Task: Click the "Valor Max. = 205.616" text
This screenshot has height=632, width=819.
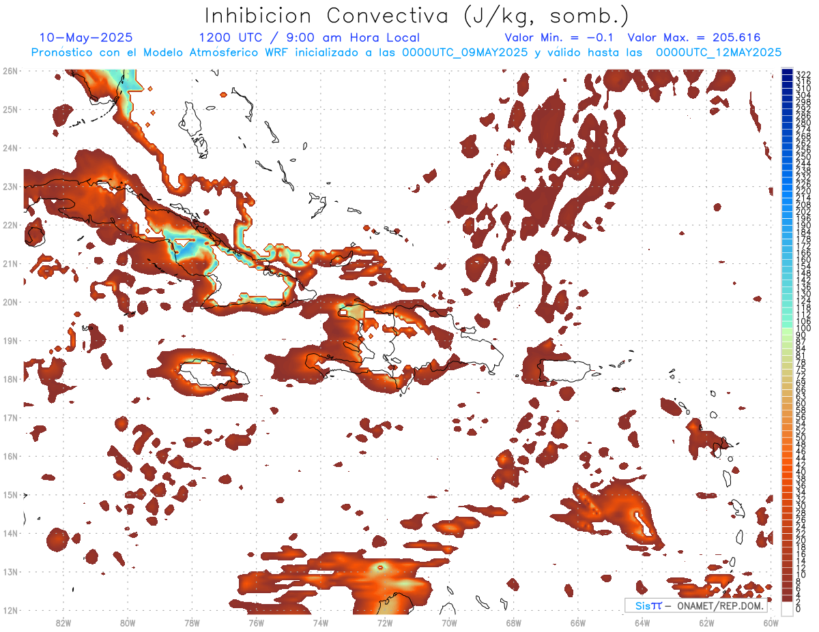Action: click(x=693, y=37)
